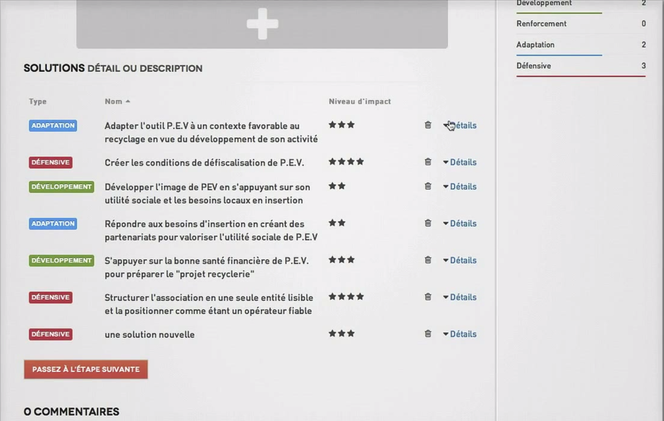The width and height of the screenshot is (664, 421).
Task: Open Détails for 'Structurer l'association'
Action: (460, 297)
